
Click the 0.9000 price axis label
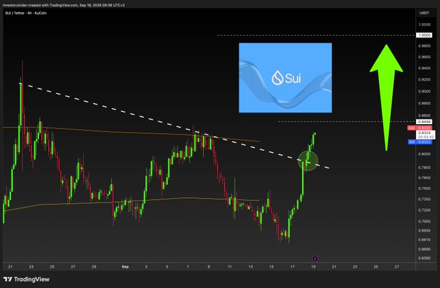click(424, 91)
